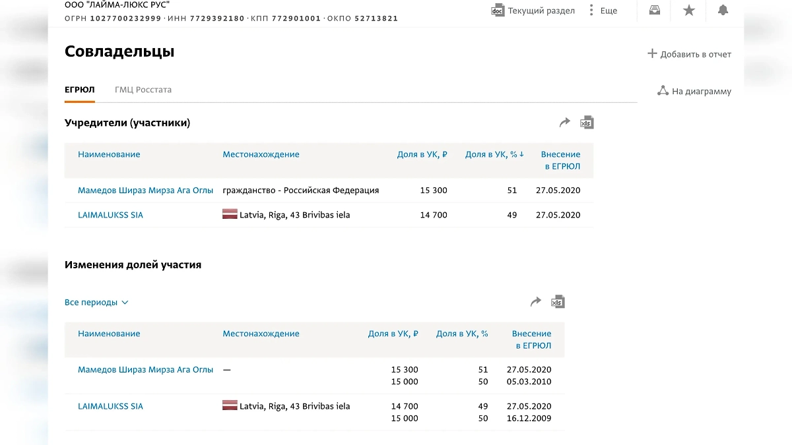Screen dimensions: 792x445
Task: Open LAIMALUKSS SIA link in share changes table
Action: (110, 406)
